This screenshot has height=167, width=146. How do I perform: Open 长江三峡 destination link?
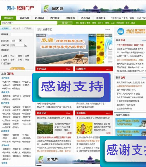27,124
